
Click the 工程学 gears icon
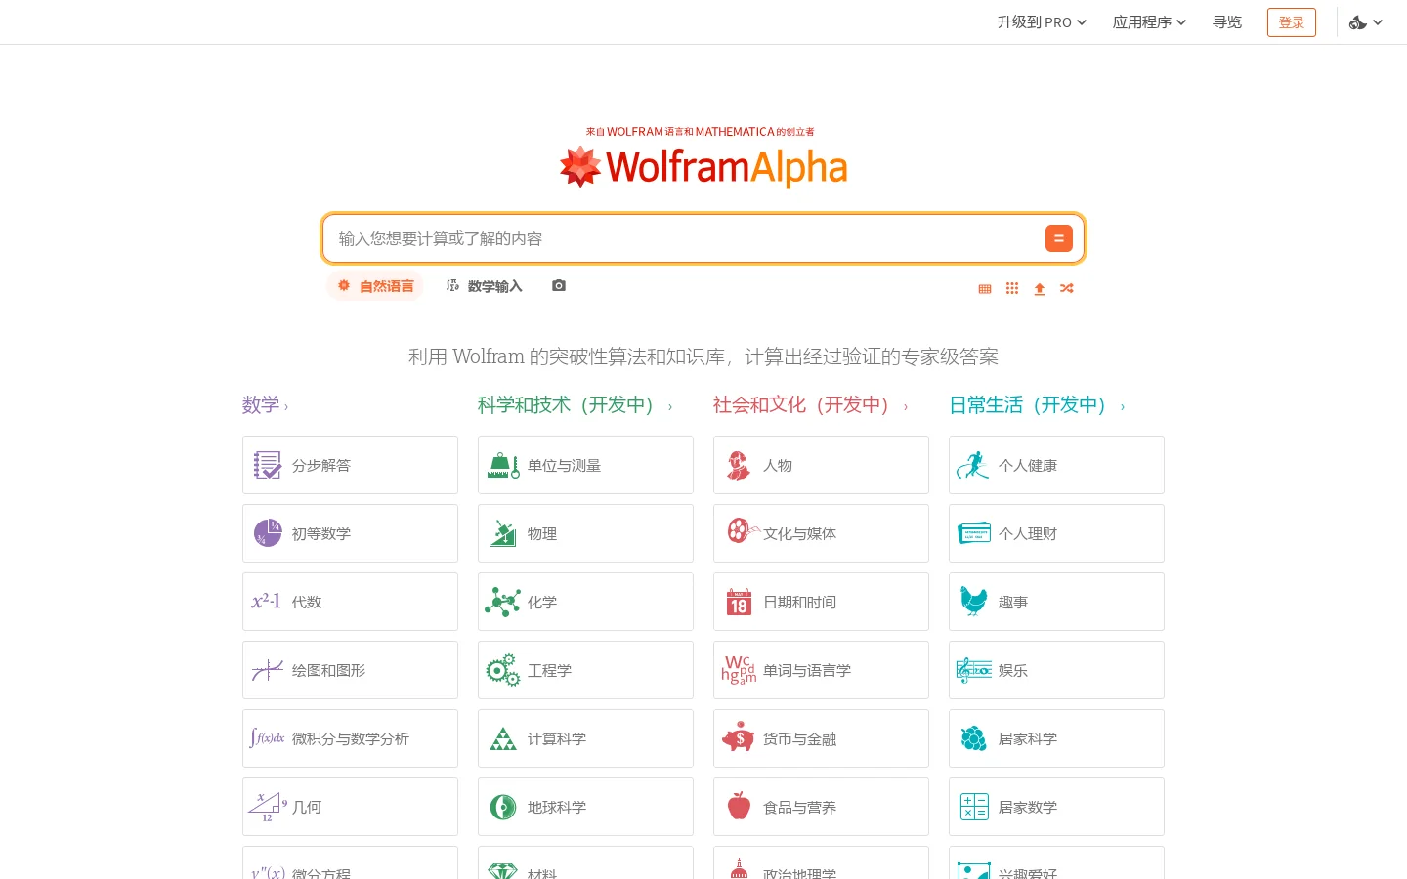point(503,670)
